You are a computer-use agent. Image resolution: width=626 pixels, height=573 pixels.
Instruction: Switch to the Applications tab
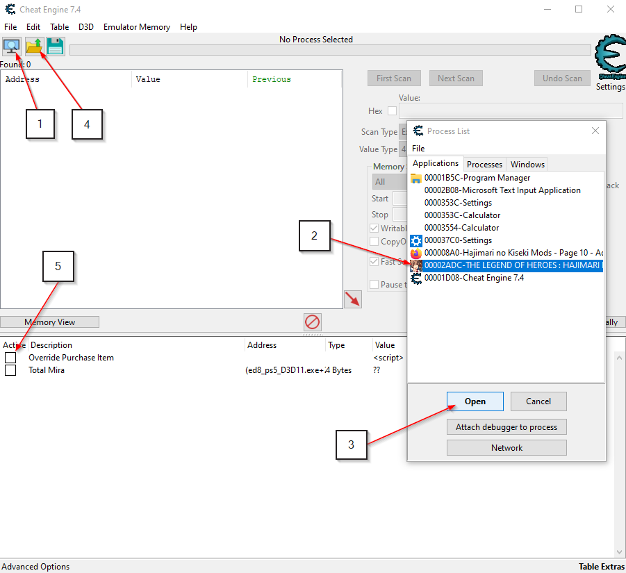(x=435, y=163)
